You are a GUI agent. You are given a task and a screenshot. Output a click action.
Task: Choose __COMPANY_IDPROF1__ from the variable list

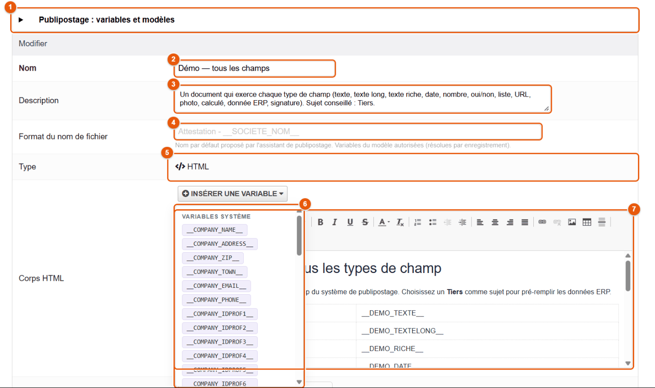220,314
